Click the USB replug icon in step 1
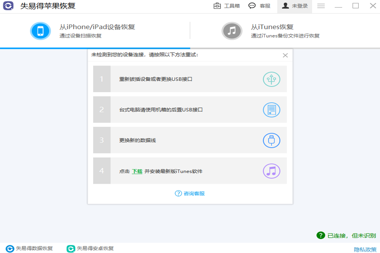This screenshot has width=380, height=253. tap(271, 79)
